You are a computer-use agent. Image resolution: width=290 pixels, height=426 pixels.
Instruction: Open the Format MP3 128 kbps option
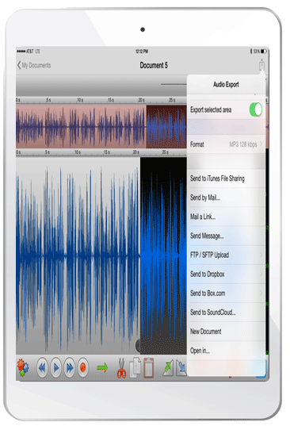pos(226,144)
